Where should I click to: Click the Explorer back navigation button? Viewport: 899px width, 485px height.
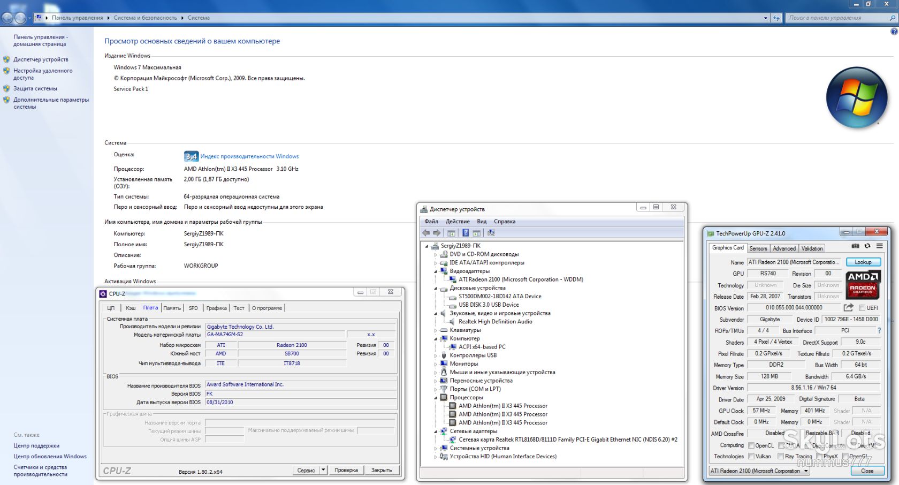7,18
